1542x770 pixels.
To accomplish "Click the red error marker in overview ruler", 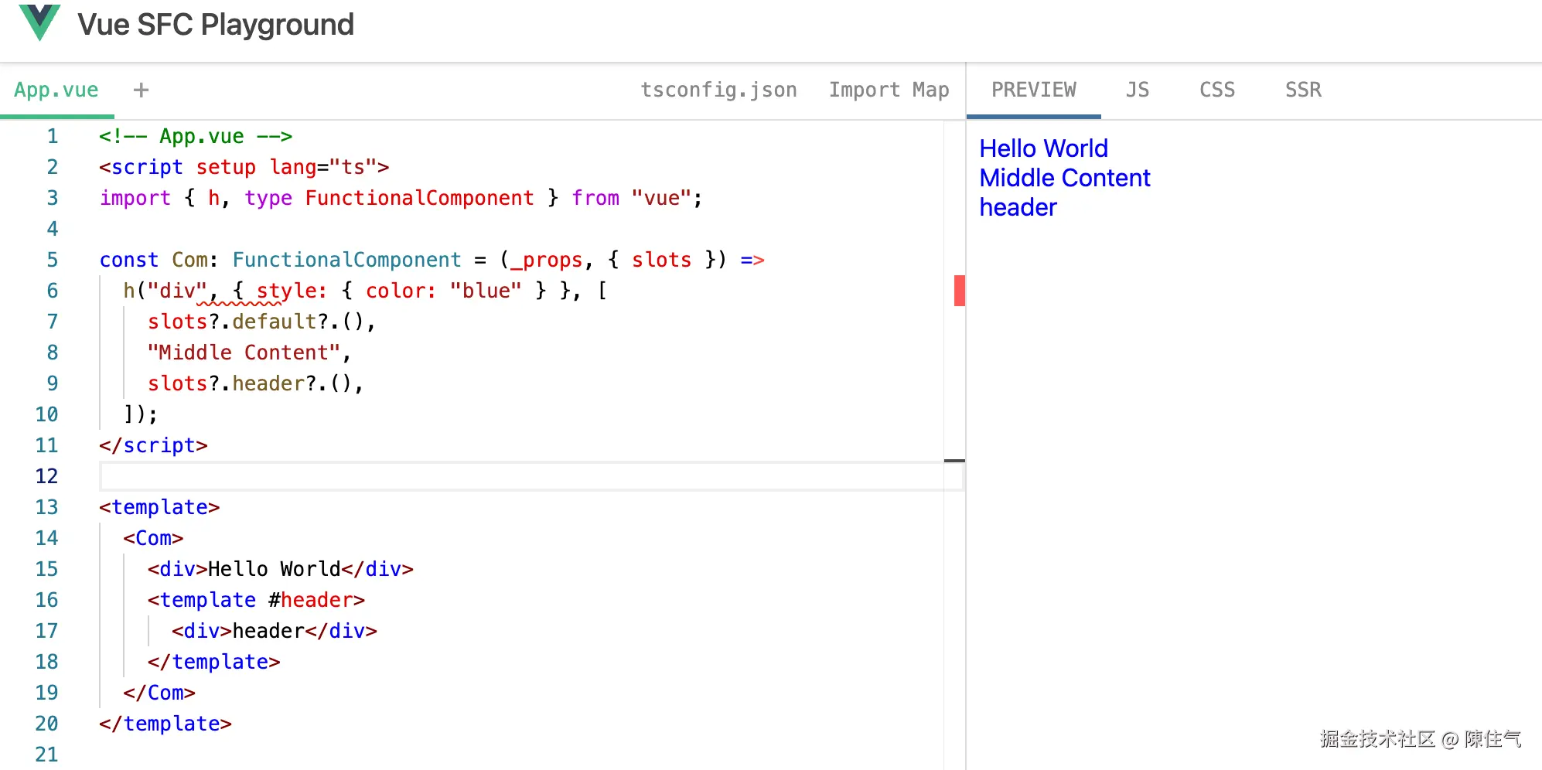I will point(959,291).
